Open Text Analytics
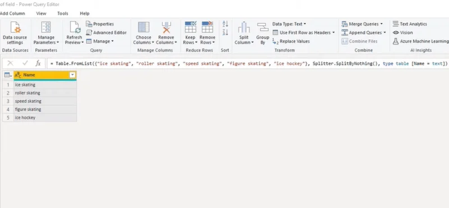The image size is (449, 208). tap(410, 24)
